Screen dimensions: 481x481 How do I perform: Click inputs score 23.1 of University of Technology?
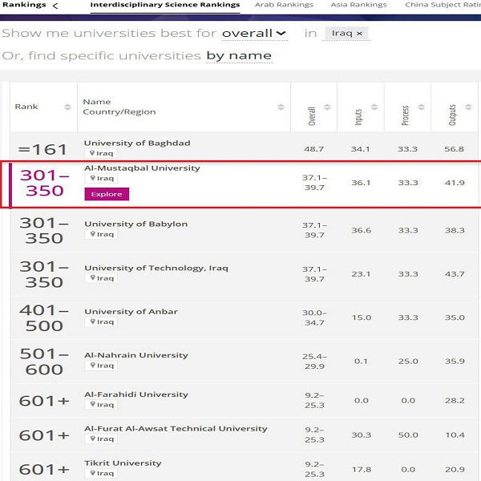point(361,274)
